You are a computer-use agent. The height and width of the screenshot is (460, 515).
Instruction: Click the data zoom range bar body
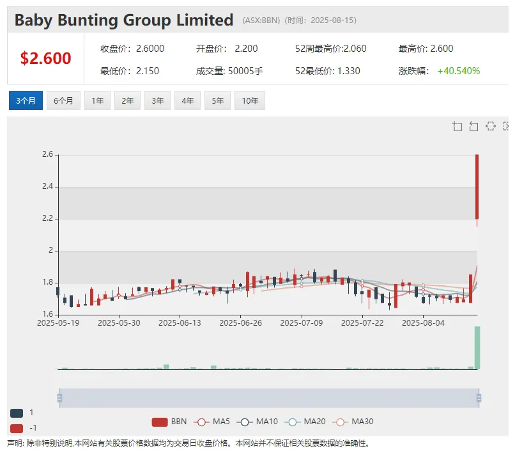click(269, 398)
